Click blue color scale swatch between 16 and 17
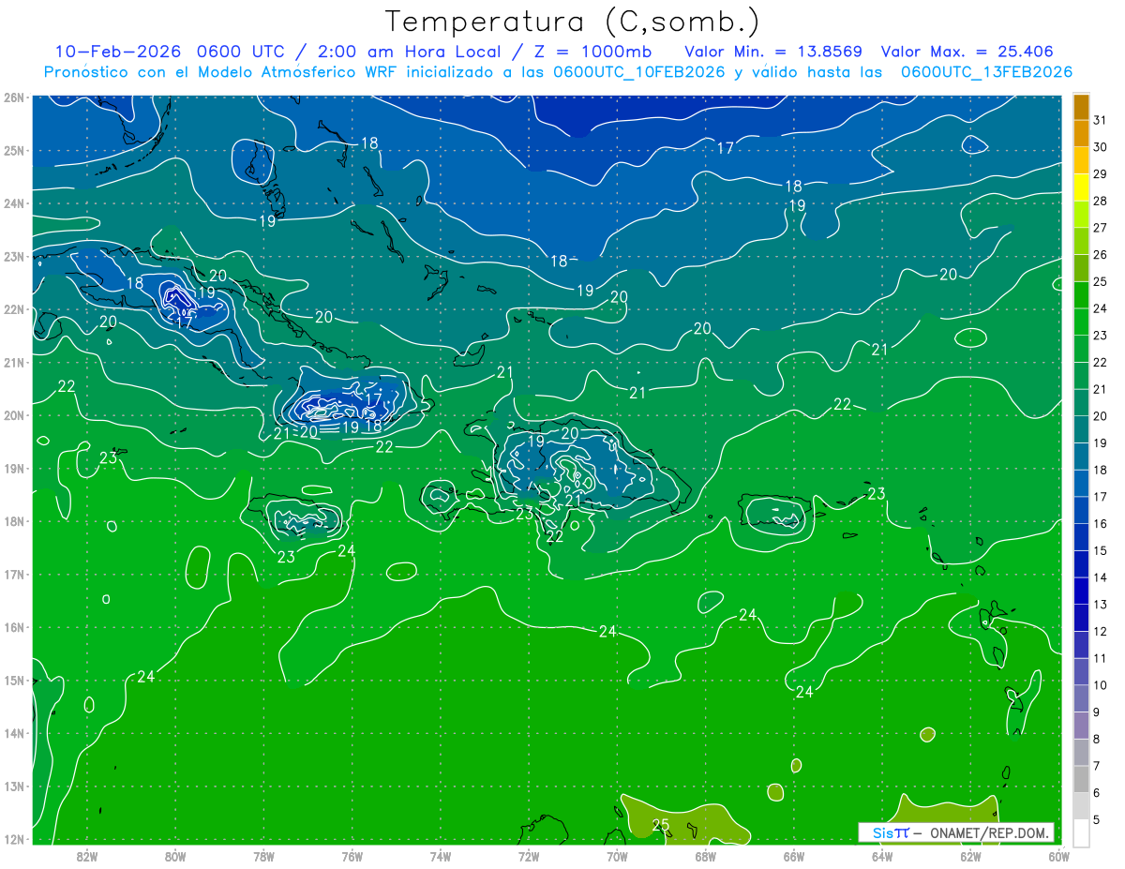The image size is (1125, 869). click(1082, 510)
